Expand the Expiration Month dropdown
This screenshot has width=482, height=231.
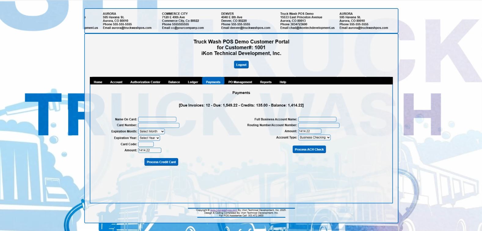click(x=152, y=132)
